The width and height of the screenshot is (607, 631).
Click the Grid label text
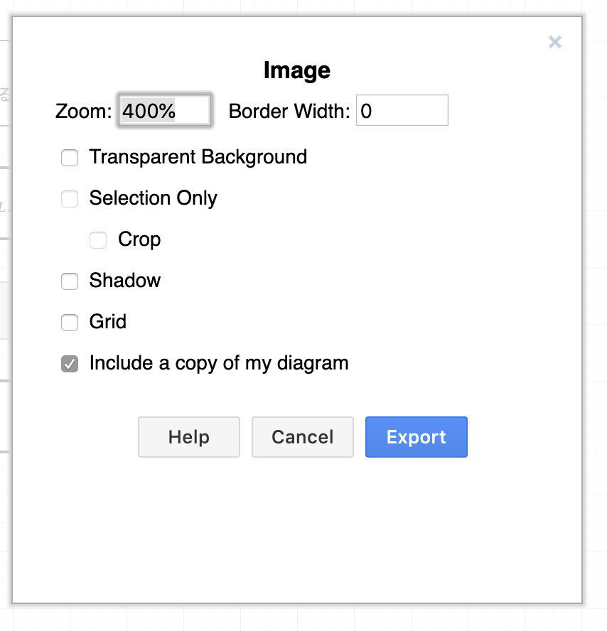(x=108, y=321)
